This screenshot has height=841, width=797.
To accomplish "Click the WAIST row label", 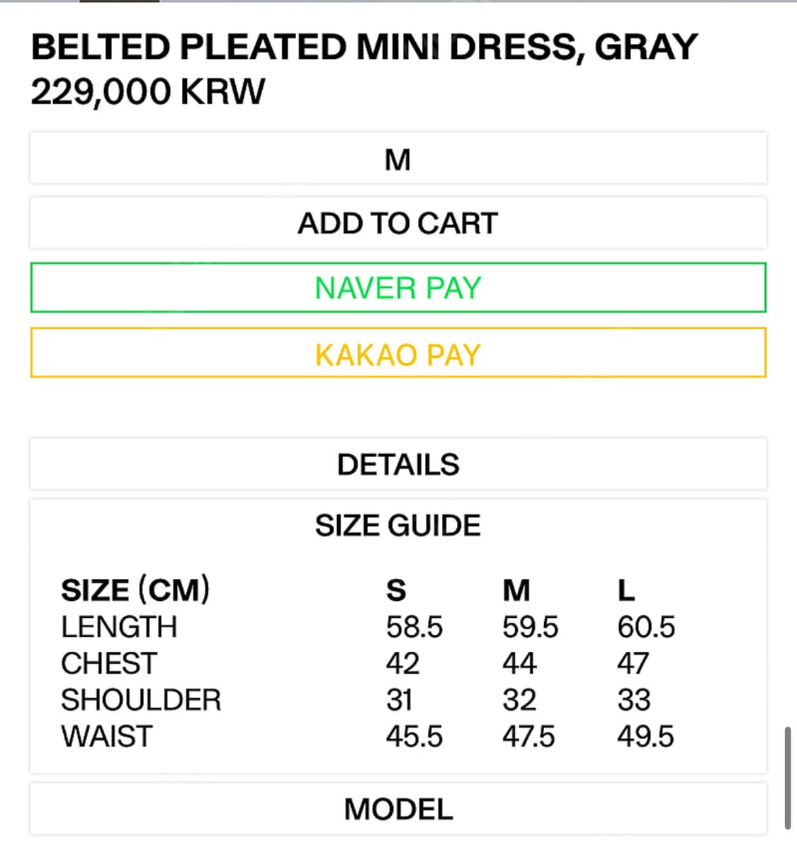I will (106, 736).
